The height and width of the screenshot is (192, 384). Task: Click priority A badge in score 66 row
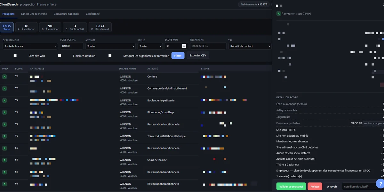pyautogui.click(x=4, y=184)
